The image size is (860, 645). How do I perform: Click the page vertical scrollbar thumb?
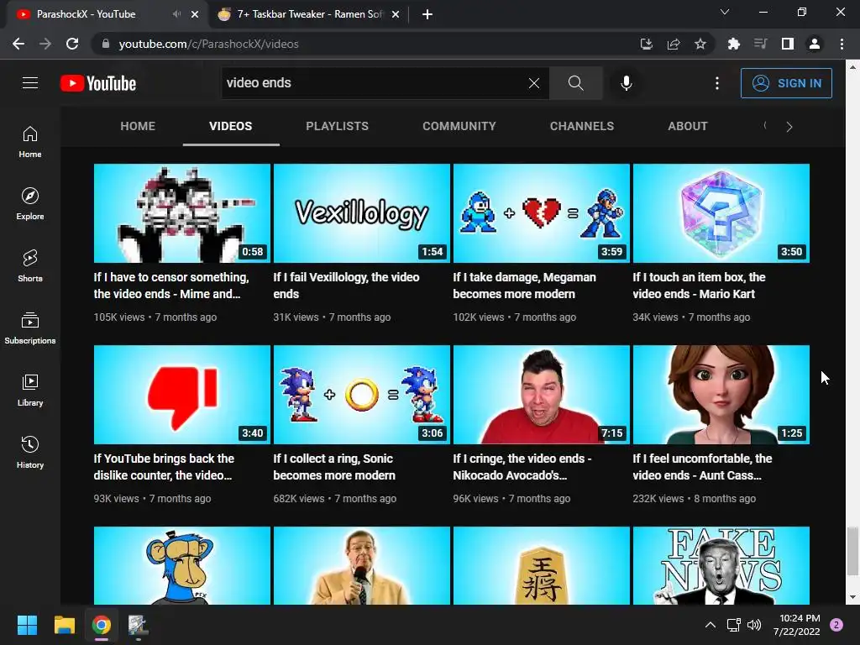click(x=852, y=551)
